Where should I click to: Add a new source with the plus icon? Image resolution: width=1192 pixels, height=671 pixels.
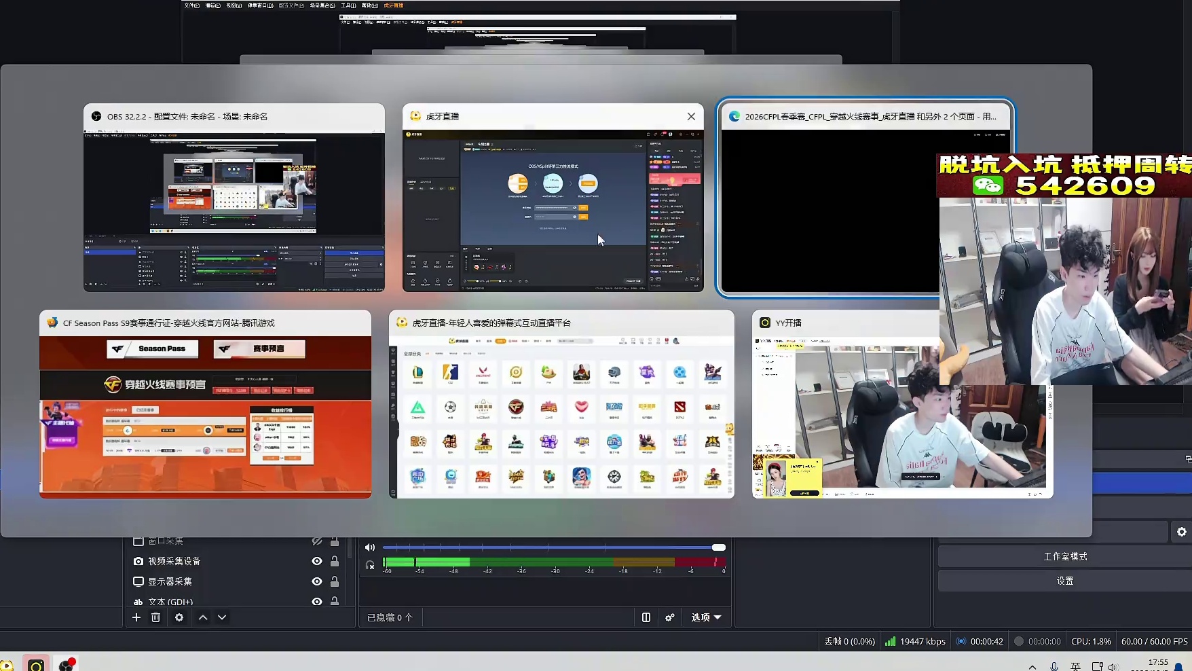tap(136, 617)
